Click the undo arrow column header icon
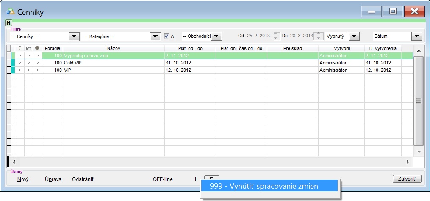Screen dimensions: 430x201 point(28,48)
